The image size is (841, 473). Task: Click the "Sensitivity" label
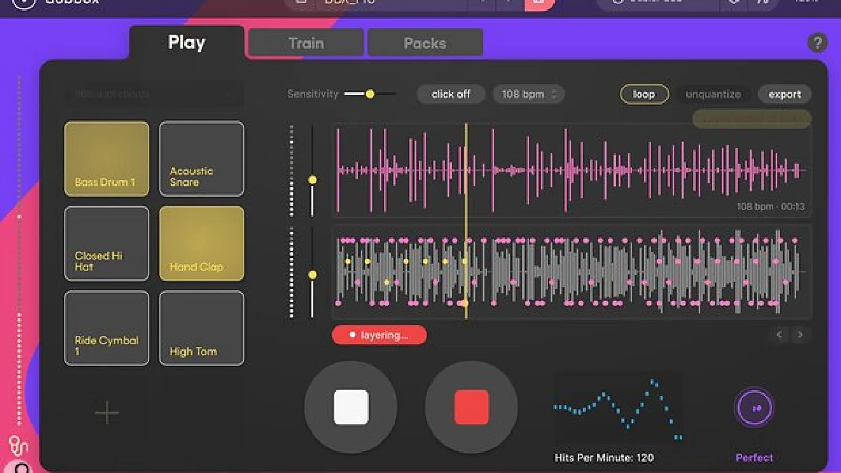click(x=313, y=94)
